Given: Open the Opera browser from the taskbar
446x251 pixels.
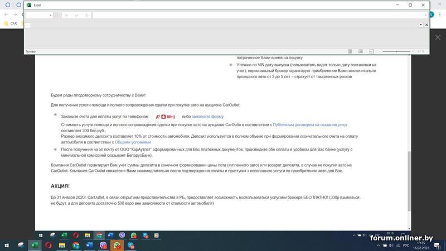Looking at the screenshot, I should (x=49, y=245).
